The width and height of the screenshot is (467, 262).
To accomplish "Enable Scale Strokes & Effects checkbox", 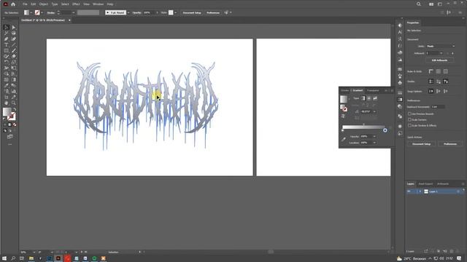I will click(409, 126).
